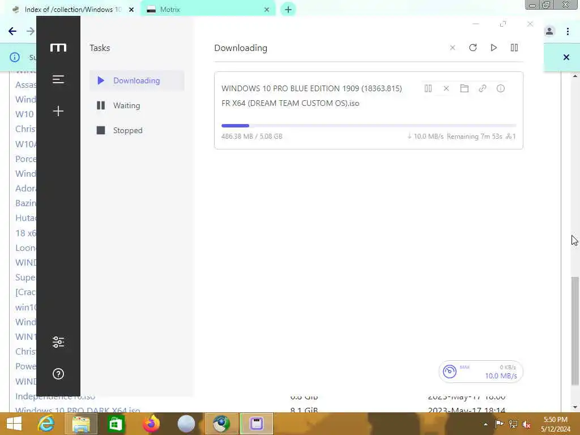Click the Remaining 7m 53s text
Viewport: 580px width, 435px height.
(475, 137)
